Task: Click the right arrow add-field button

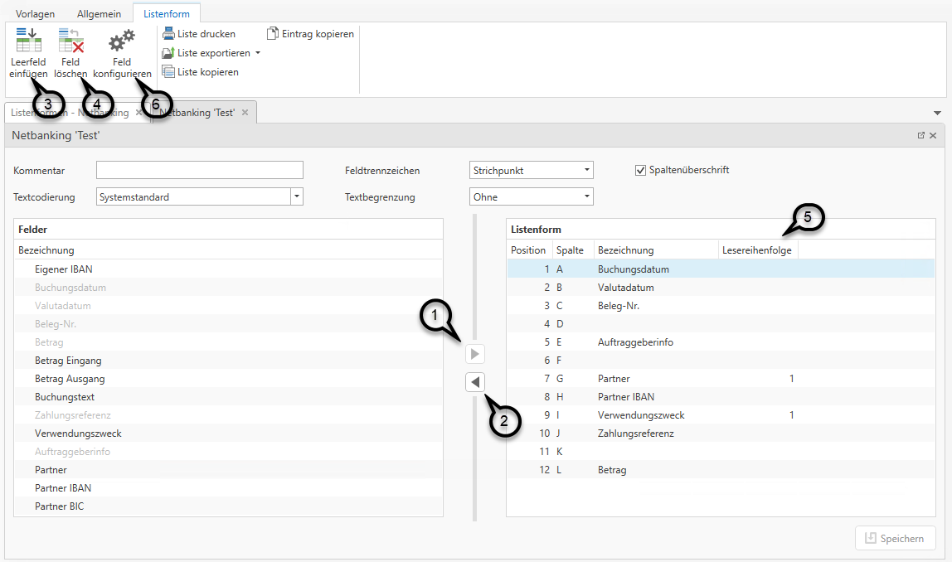Action: pos(475,354)
